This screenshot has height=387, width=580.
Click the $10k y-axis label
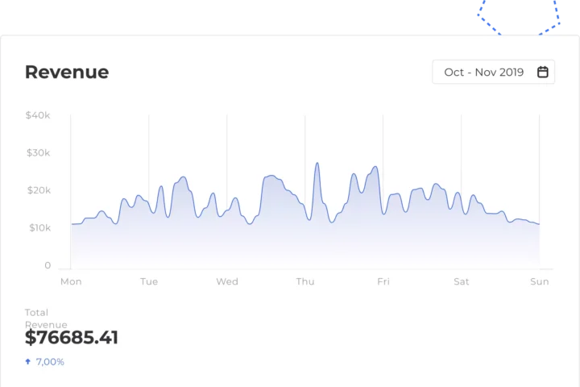pyautogui.click(x=38, y=227)
